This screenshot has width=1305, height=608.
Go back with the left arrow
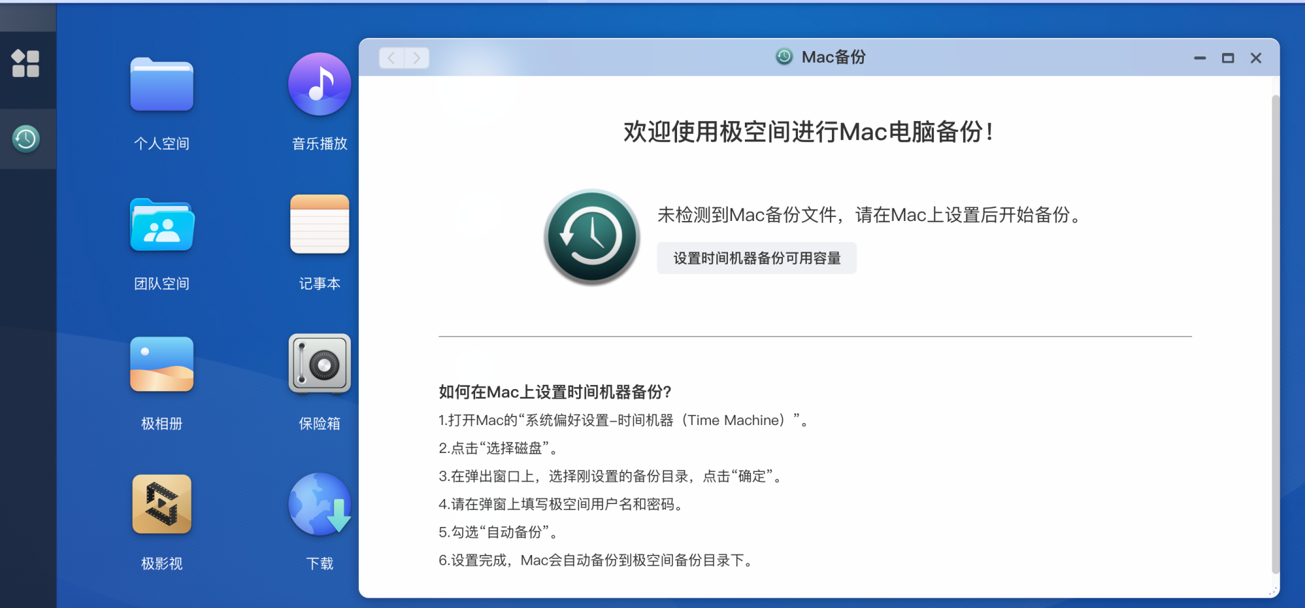(x=391, y=58)
